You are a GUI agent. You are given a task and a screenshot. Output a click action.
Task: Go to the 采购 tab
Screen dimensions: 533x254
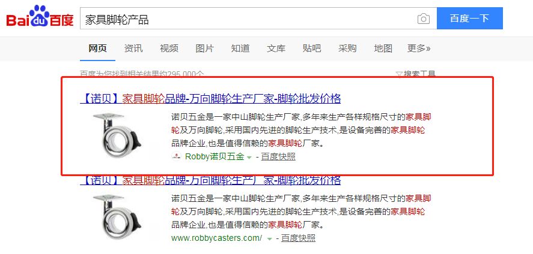point(347,49)
